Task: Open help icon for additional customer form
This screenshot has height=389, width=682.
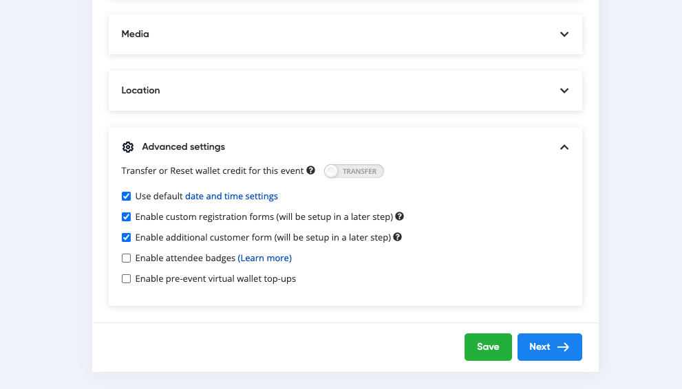Action: coord(397,237)
